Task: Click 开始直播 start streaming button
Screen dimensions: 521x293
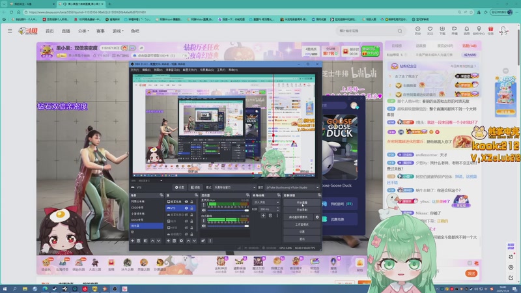Action: click(302, 202)
